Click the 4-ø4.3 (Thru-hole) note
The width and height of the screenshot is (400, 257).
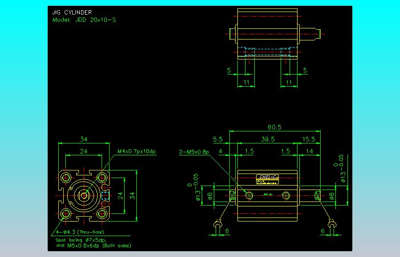(x=80, y=232)
